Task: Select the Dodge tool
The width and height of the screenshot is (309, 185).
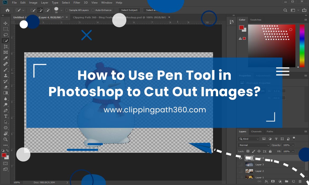Action: coord(6,105)
